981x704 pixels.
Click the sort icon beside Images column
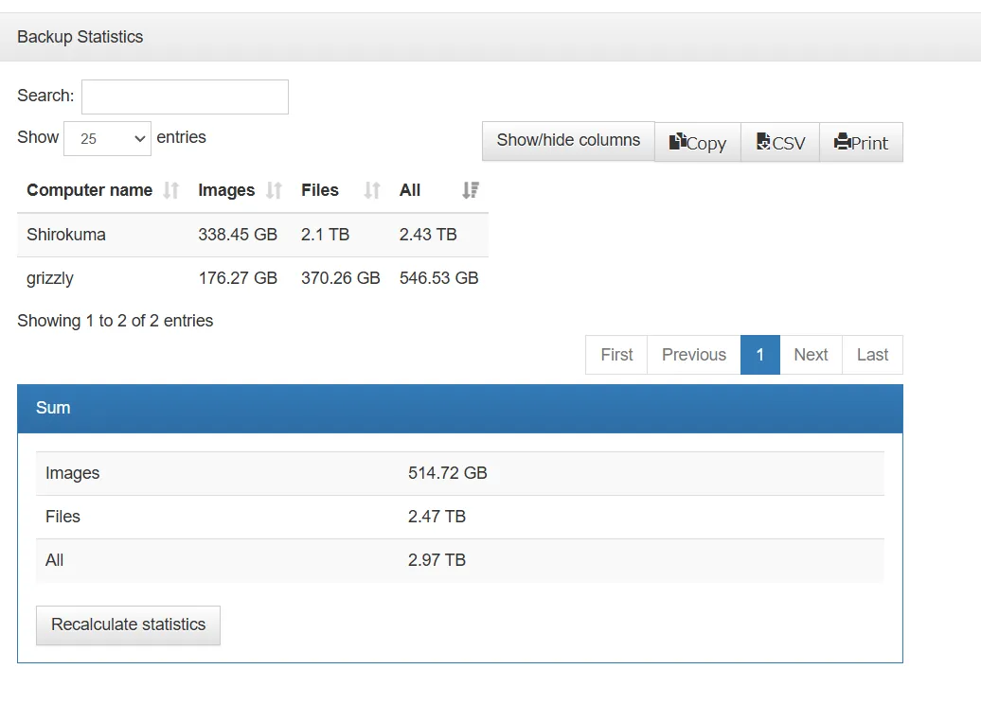(274, 190)
